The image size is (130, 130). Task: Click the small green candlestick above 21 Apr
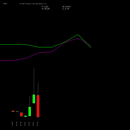pyautogui.click(x=25, y=116)
